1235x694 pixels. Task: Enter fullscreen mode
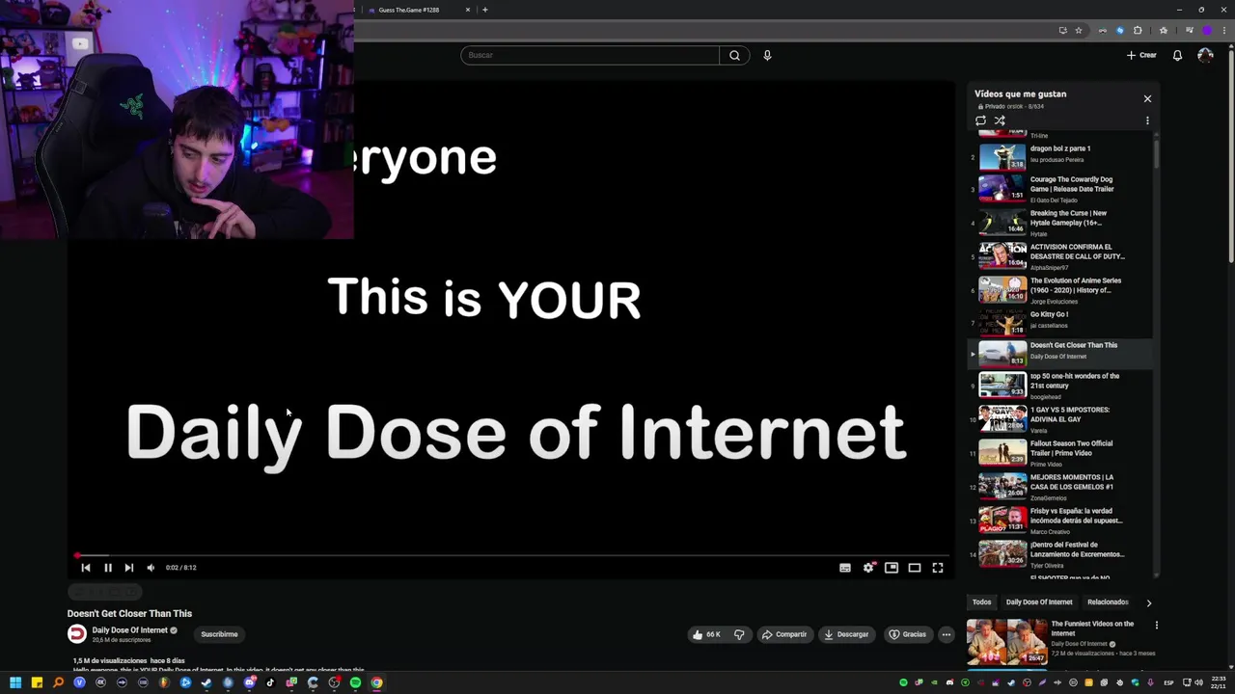click(x=938, y=568)
